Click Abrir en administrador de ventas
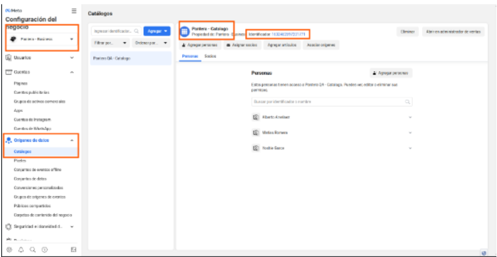This screenshot has width=497, height=257. click(x=453, y=32)
